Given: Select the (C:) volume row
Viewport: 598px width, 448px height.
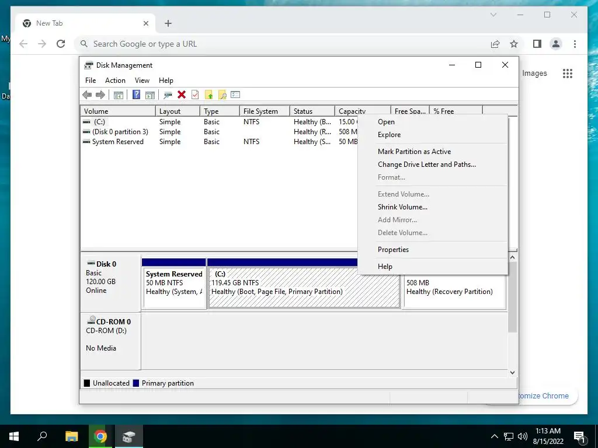Looking at the screenshot, I should (x=220, y=122).
